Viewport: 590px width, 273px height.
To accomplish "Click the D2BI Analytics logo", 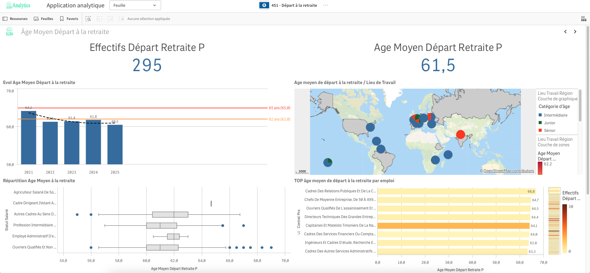I will (x=18, y=6).
